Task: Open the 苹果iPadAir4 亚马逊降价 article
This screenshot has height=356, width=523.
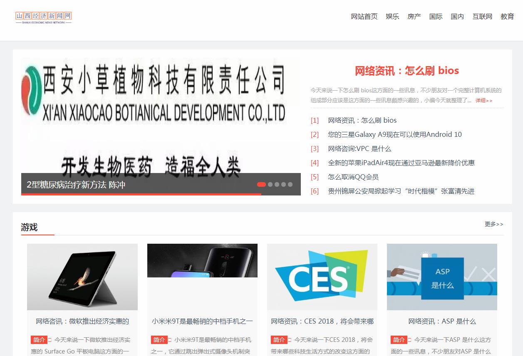Action: click(x=401, y=163)
